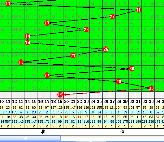Screen dimensions: 164x142
Task: Click the 153 statistics cell
Action: [x=106, y=108]
